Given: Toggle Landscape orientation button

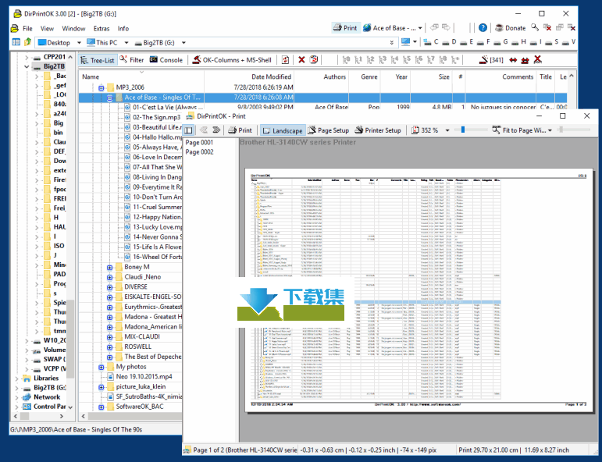Looking at the screenshot, I should pos(283,130).
